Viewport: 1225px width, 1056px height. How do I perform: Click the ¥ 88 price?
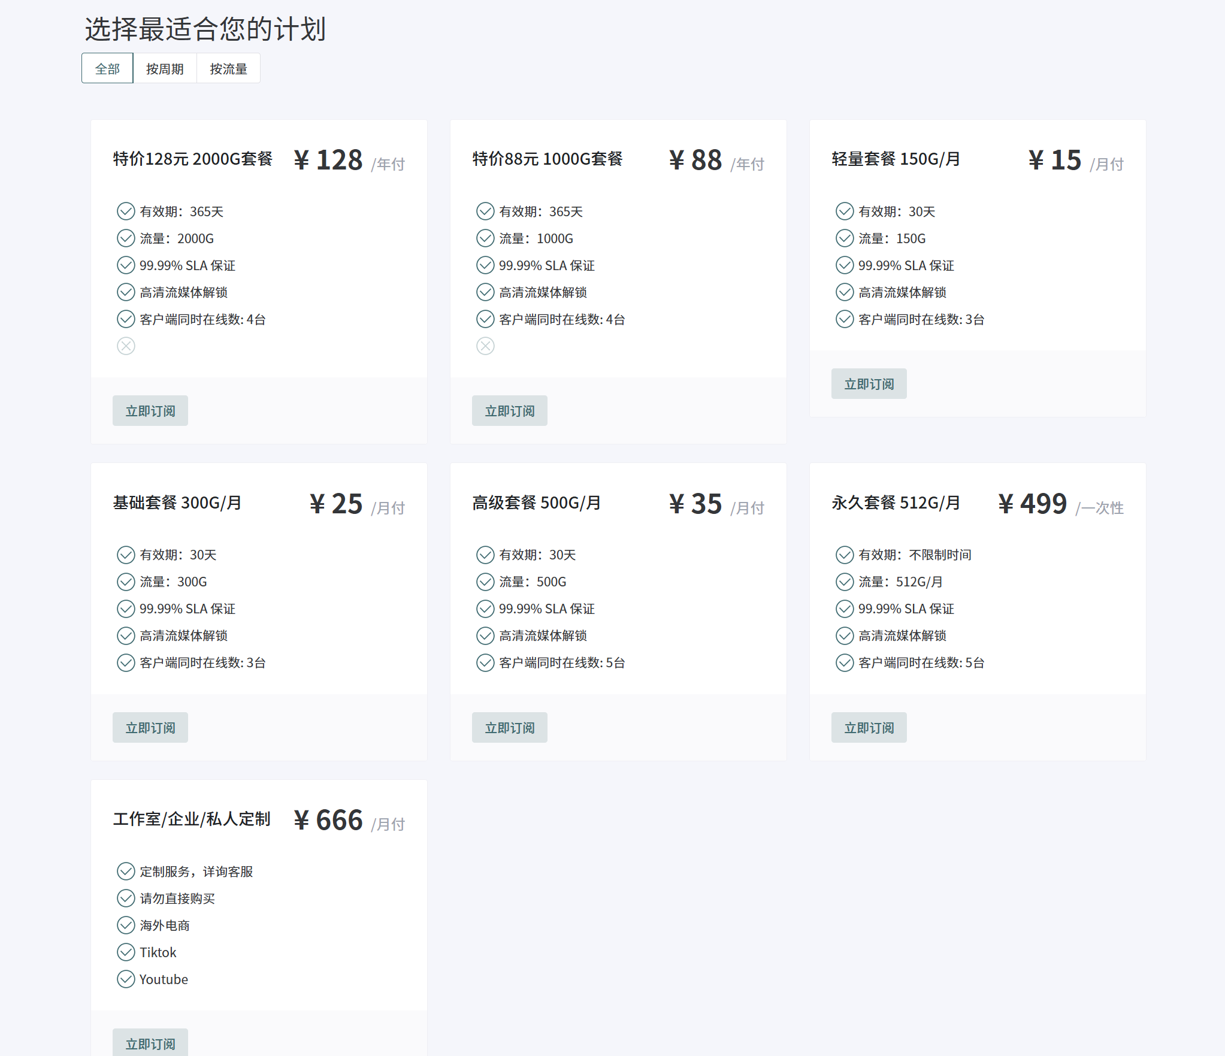coord(695,160)
